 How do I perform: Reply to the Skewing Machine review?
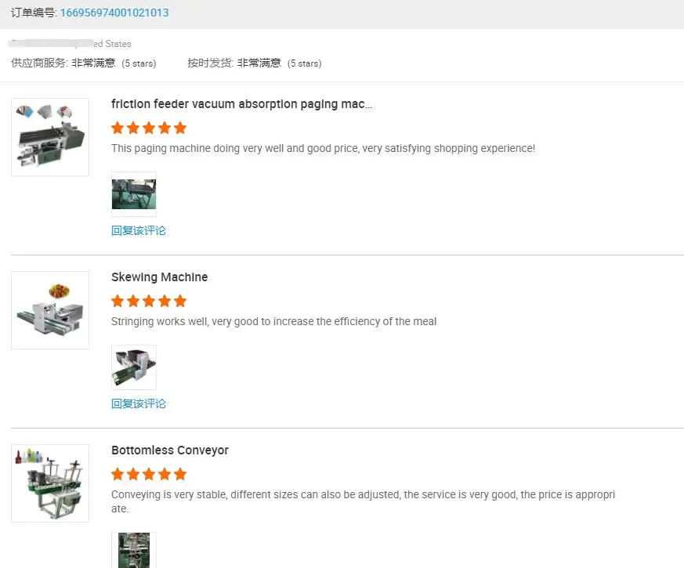(x=139, y=403)
